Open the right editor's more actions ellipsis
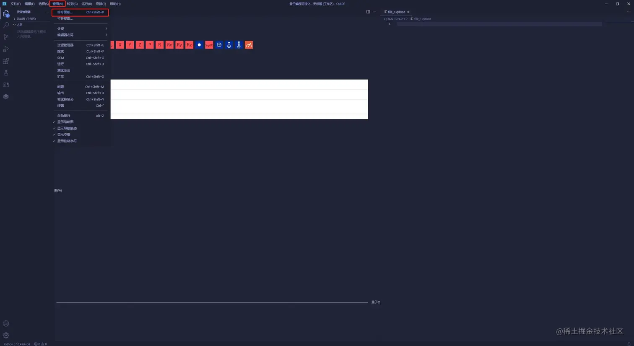The height and width of the screenshot is (346, 634). click(x=629, y=12)
